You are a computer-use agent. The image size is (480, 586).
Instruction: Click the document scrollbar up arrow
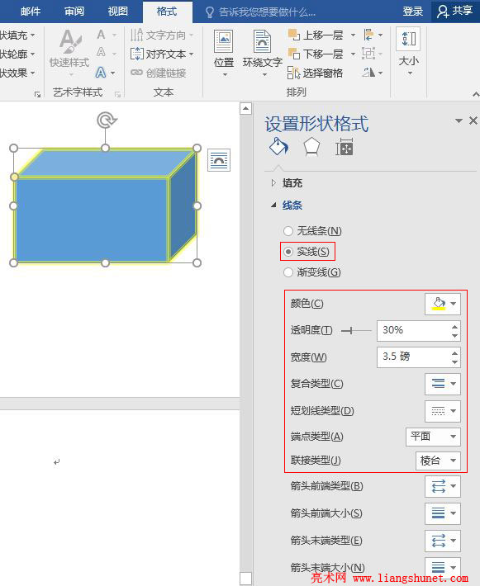pyautogui.click(x=245, y=109)
